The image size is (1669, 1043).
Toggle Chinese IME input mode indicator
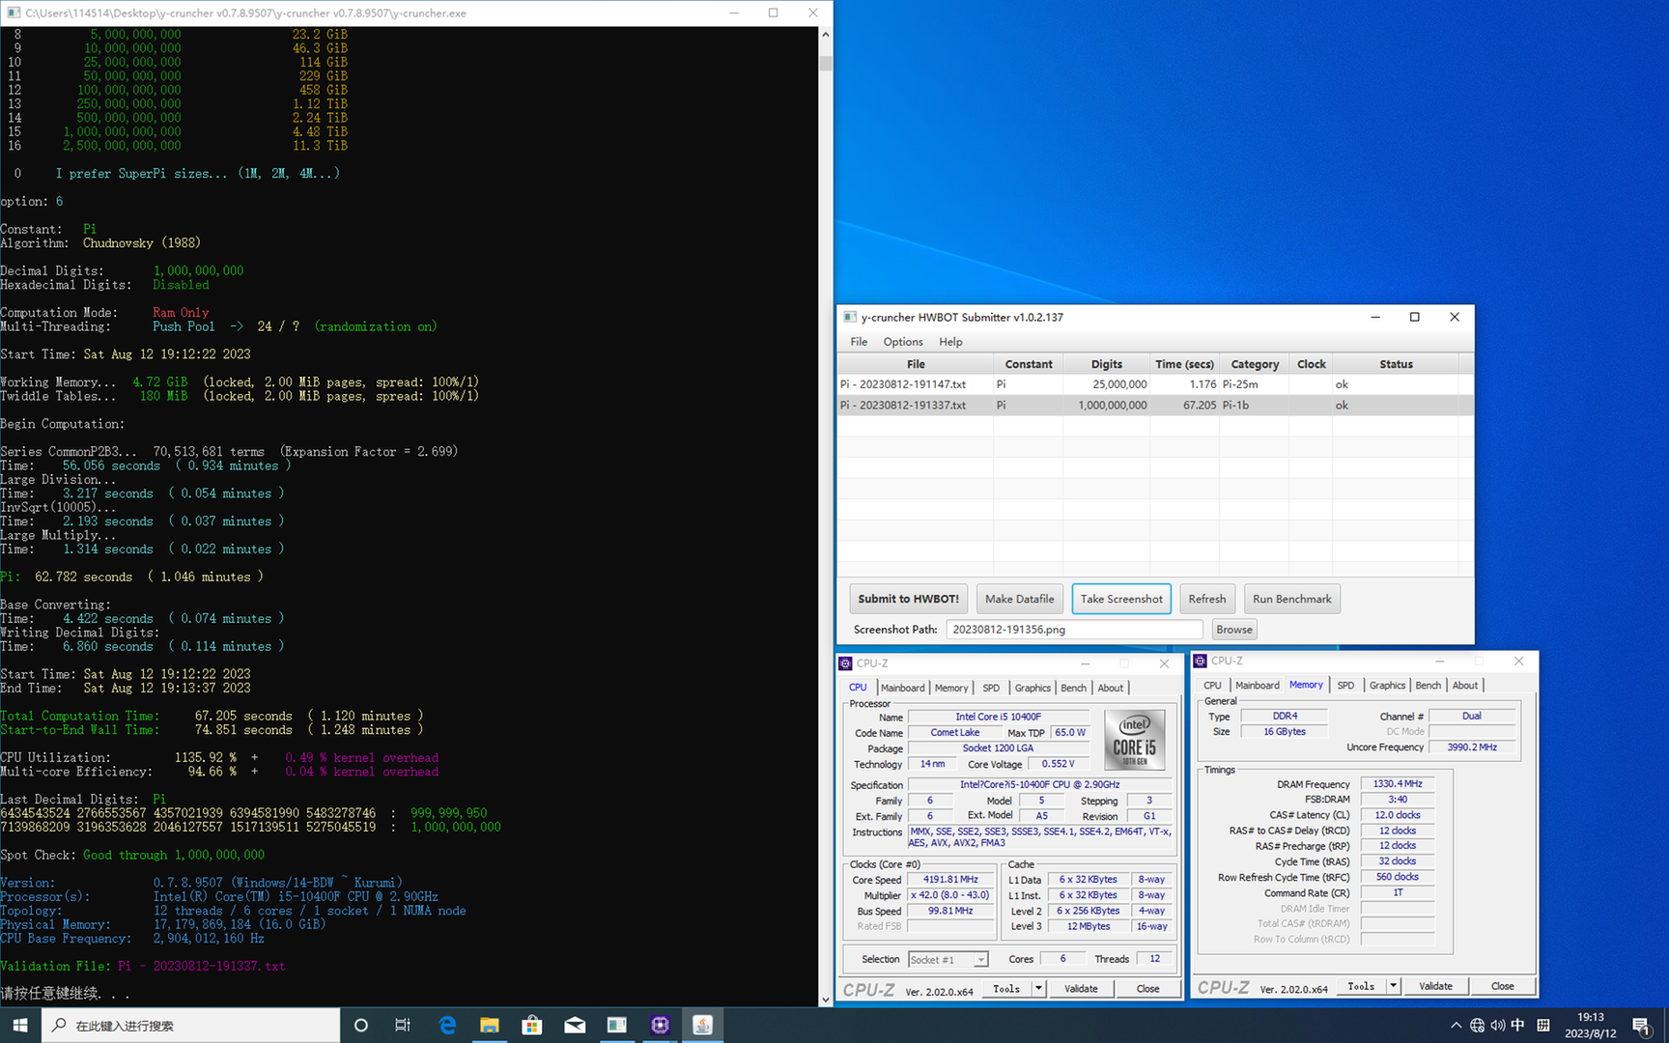1517,1026
